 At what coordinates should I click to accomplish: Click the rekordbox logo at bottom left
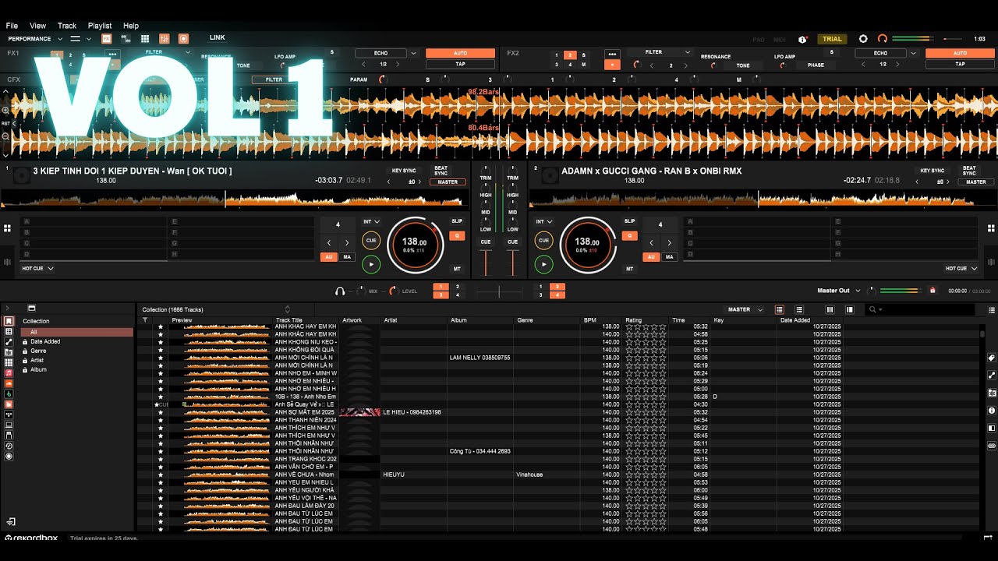[x=33, y=538]
